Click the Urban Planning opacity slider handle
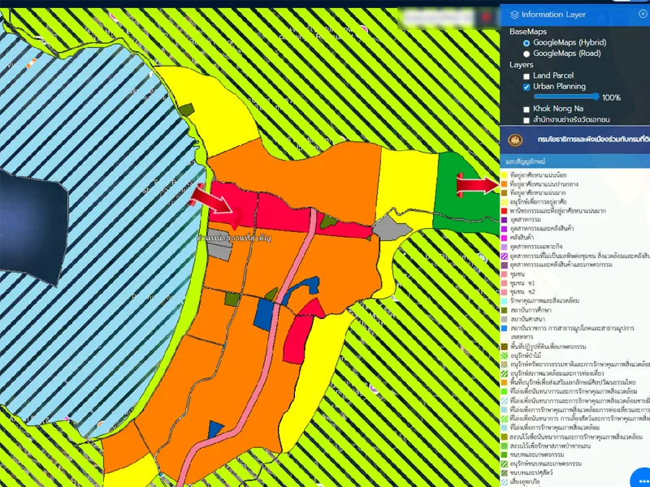This screenshot has height=487, width=650. 597,97
